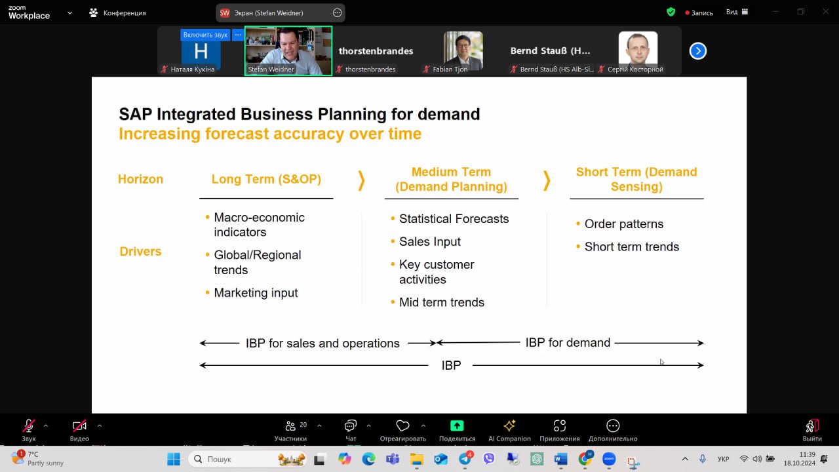Open Wi-Fi network settings in tray
Image resolution: width=839 pixels, height=472 pixels.
tap(744, 459)
